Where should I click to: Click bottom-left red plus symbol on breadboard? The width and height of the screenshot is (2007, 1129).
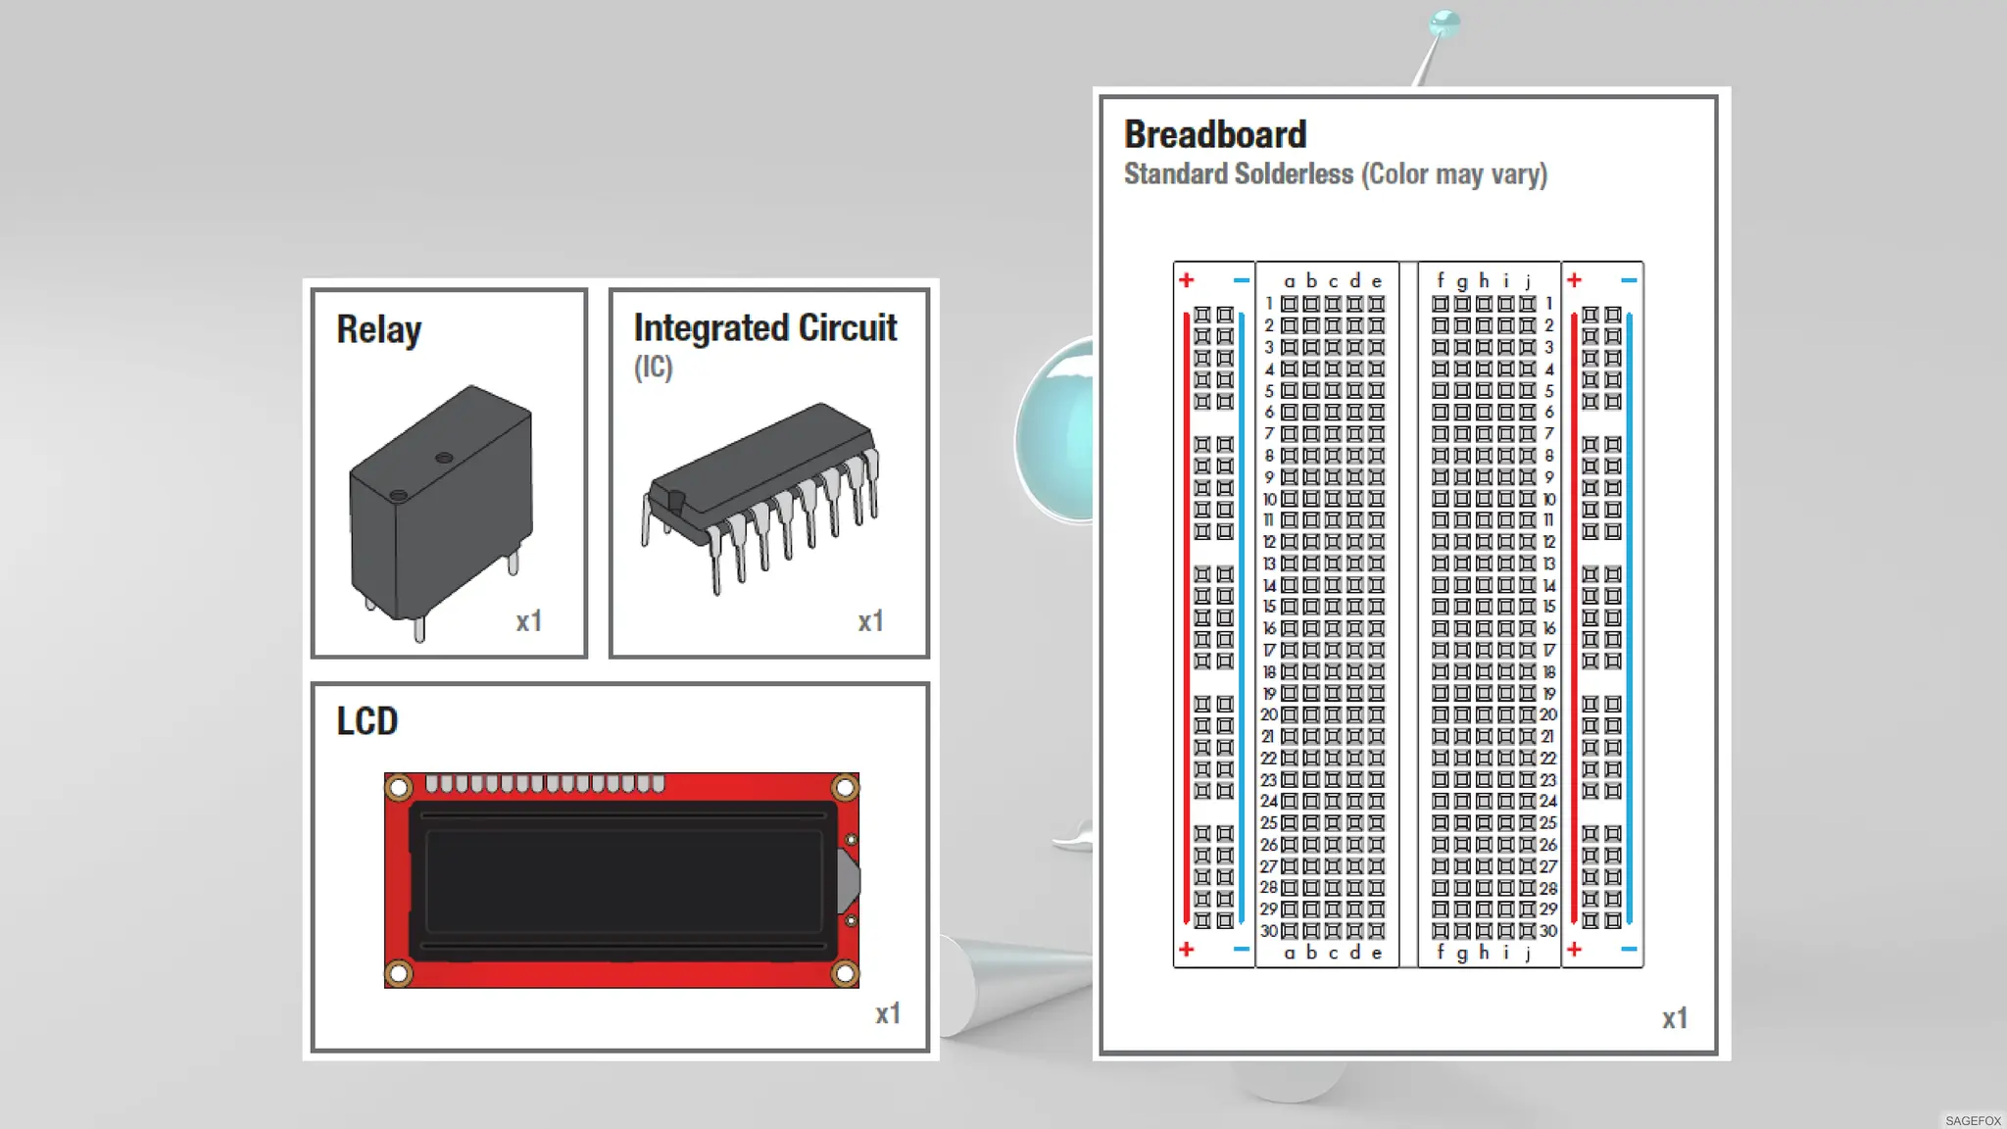[x=1187, y=949]
